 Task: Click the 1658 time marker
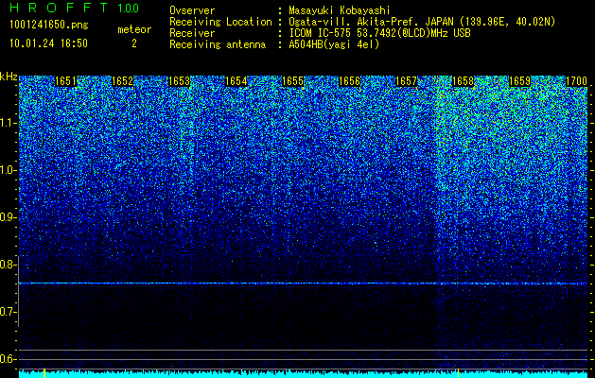click(463, 81)
